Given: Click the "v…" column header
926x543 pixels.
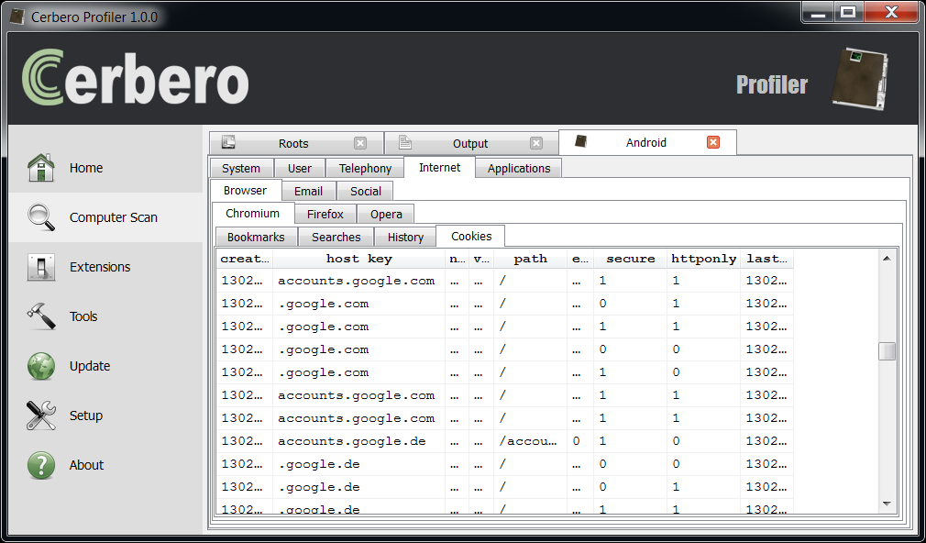Looking at the screenshot, I should tap(481, 259).
